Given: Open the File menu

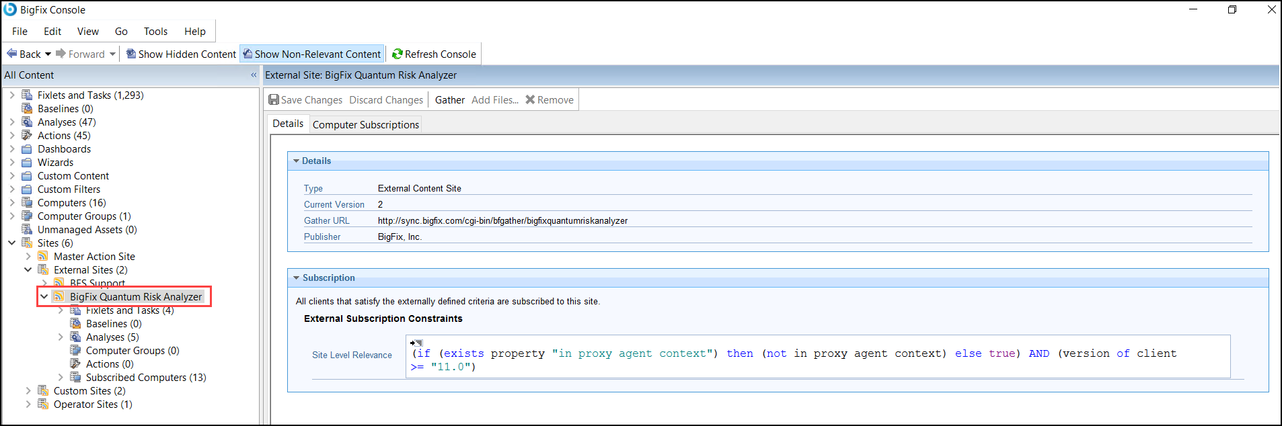Looking at the screenshot, I should [x=20, y=31].
